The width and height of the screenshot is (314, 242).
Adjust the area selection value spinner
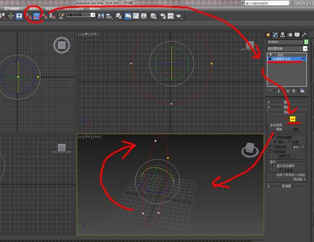click(x=303, y=147)
